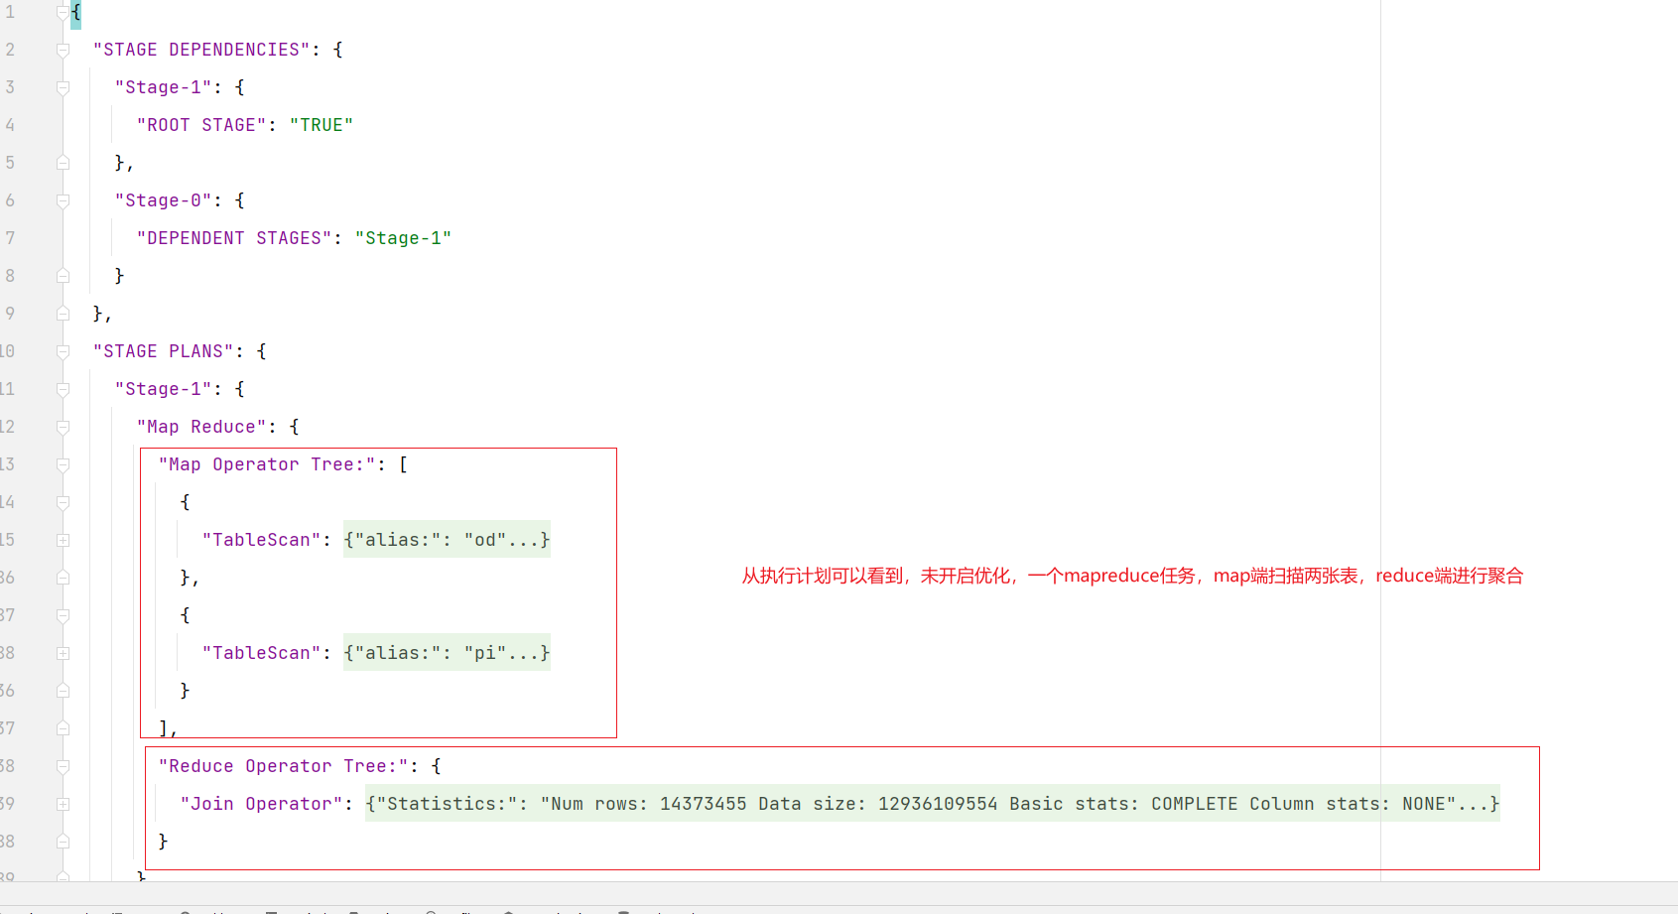The image size is (1678, 914).
Task: Click the fold end marker closing Reduce Operator Tree
Action: (63, 842)
